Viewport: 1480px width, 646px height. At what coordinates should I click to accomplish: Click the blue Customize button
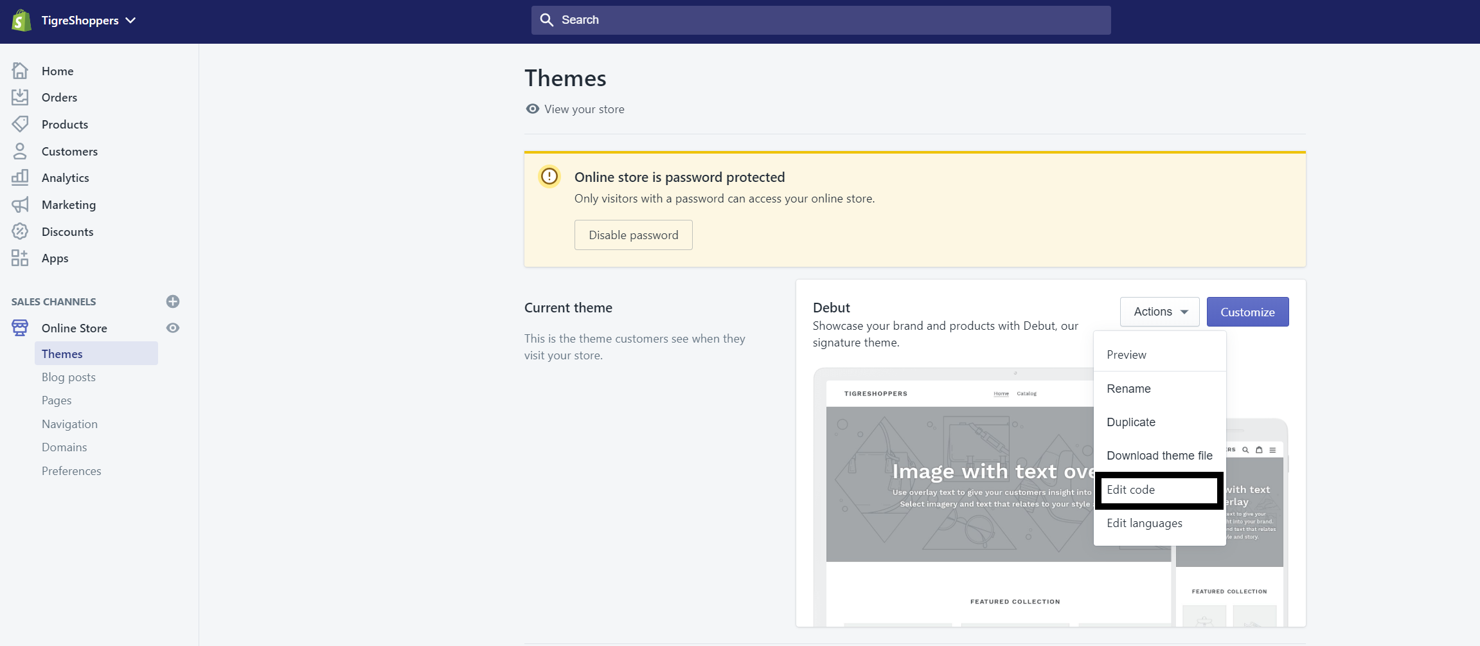(1247, 311)
